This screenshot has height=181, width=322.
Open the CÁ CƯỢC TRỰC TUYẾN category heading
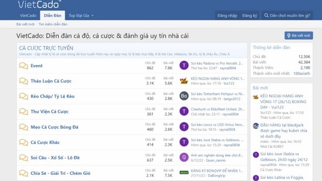click(x=46, y=48)
